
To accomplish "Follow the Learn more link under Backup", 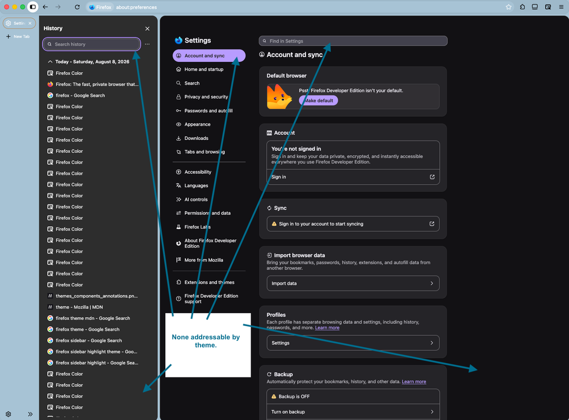I will tap(414, 381).
